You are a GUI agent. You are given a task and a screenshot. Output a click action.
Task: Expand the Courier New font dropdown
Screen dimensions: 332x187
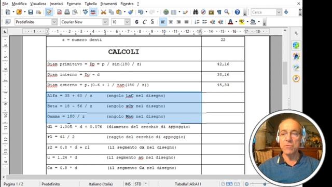coord(105,22)
